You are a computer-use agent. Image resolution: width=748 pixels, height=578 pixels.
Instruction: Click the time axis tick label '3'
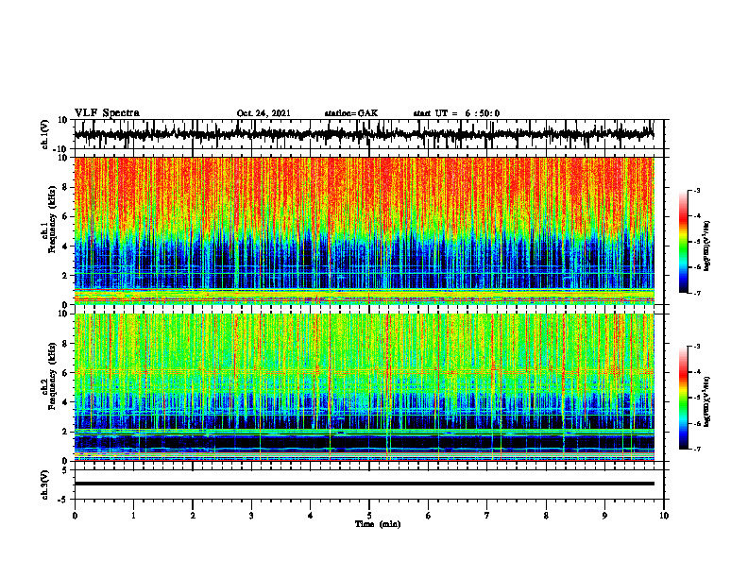[251, 516]
